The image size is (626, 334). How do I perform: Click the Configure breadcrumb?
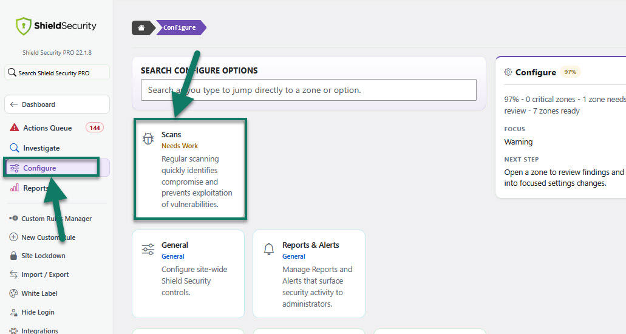pos(180,27)
